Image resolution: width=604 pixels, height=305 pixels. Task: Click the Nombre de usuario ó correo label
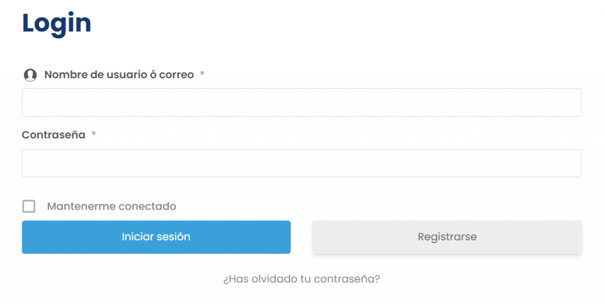[119, 75]
